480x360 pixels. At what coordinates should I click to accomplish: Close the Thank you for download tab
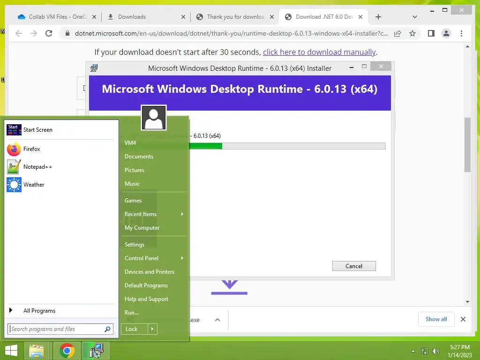point(272,17)
